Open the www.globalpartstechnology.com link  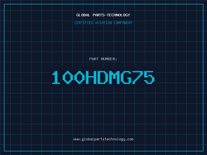coord(103,139)
